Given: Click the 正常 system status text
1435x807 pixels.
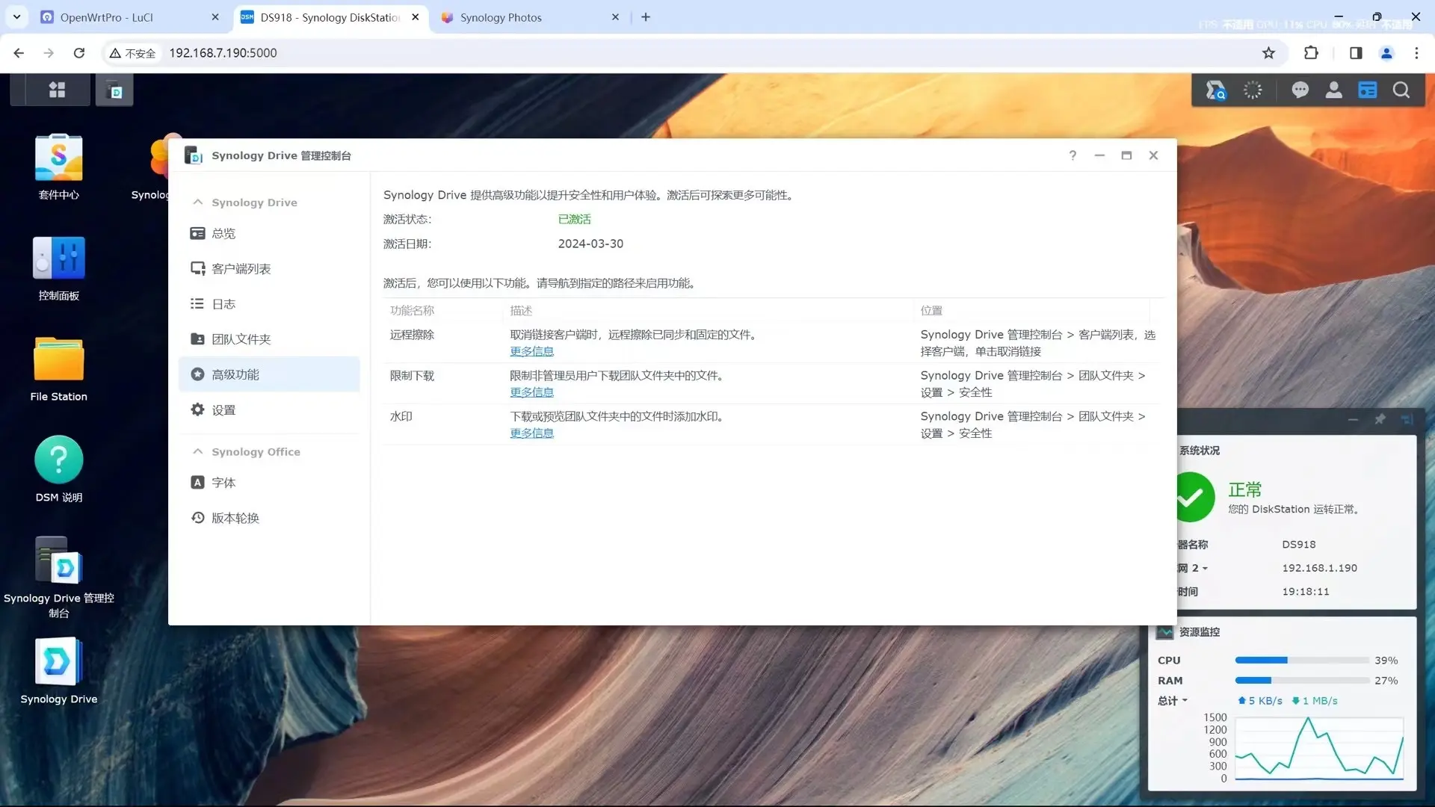Looking at the screenshot, I should (x=1244, y=490).
